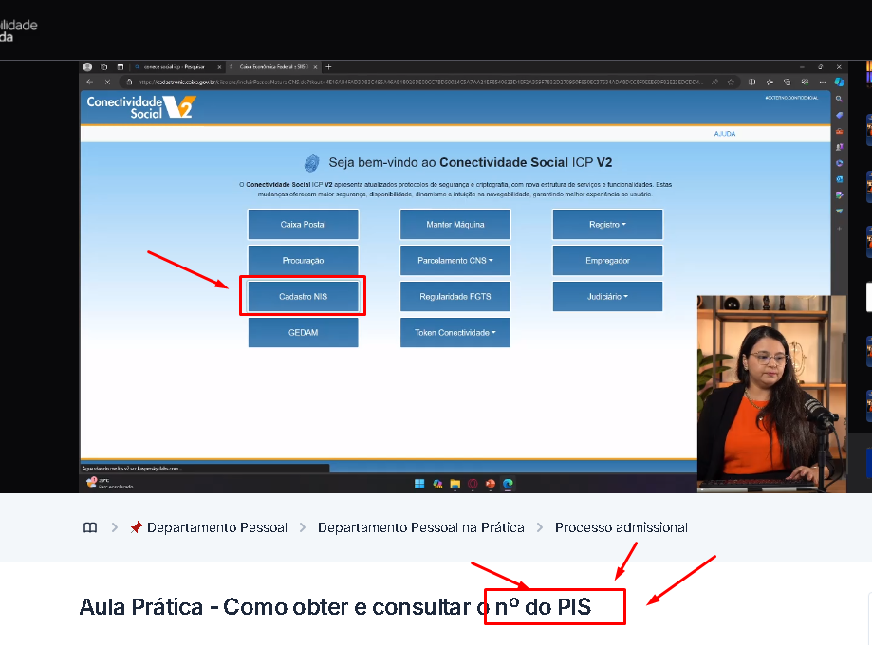Viewport: 872px width, 645px height.
Task: Click the Conectividade Social V2 logo
Action: point(141,107)
